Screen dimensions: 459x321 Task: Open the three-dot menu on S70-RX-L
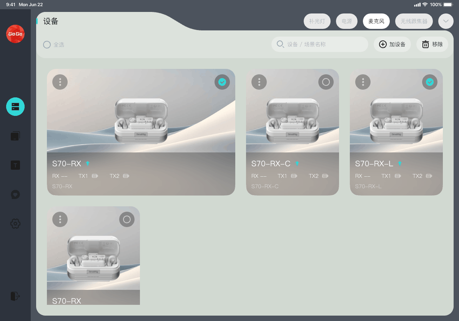(x=363, y=82)
